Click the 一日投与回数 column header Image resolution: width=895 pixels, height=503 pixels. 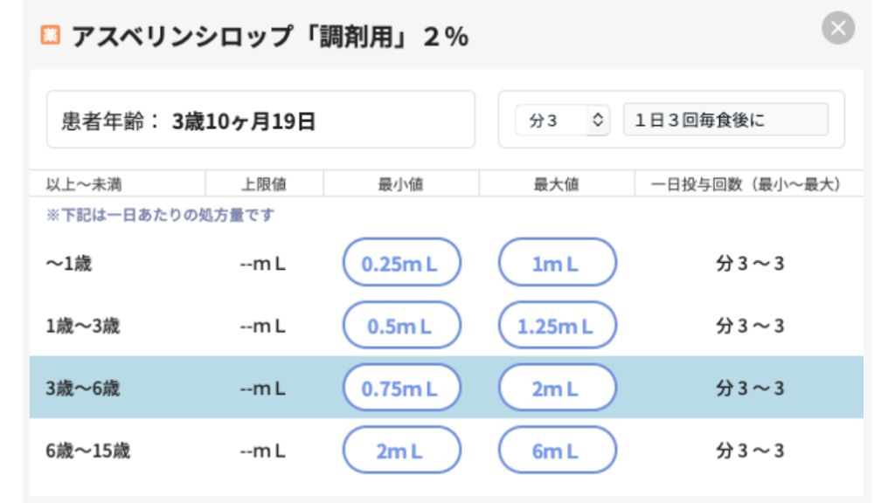[748, 184]
